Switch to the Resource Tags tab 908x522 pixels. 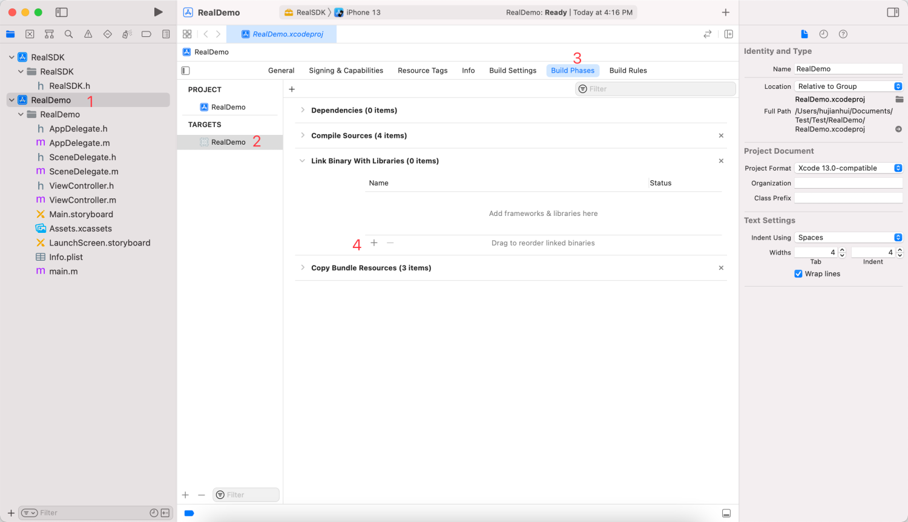pos(423,71)
